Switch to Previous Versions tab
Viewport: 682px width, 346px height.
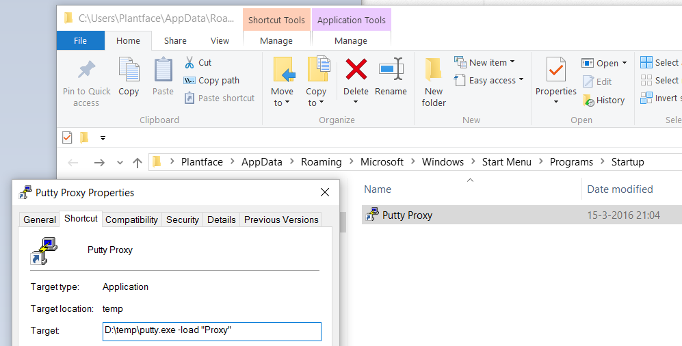[x=281, y=219]
